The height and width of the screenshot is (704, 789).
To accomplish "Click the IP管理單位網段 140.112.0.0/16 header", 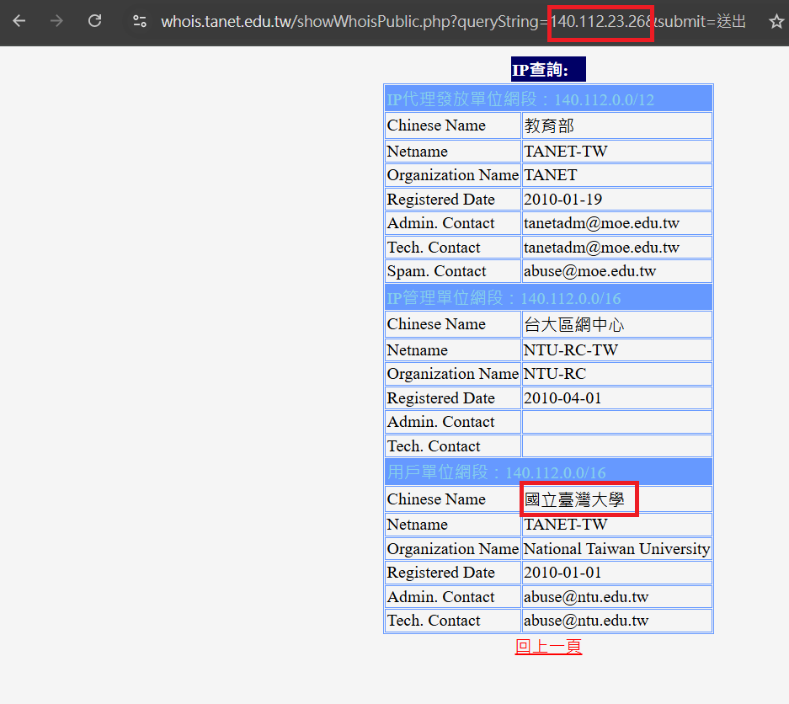I will (548, 298).
